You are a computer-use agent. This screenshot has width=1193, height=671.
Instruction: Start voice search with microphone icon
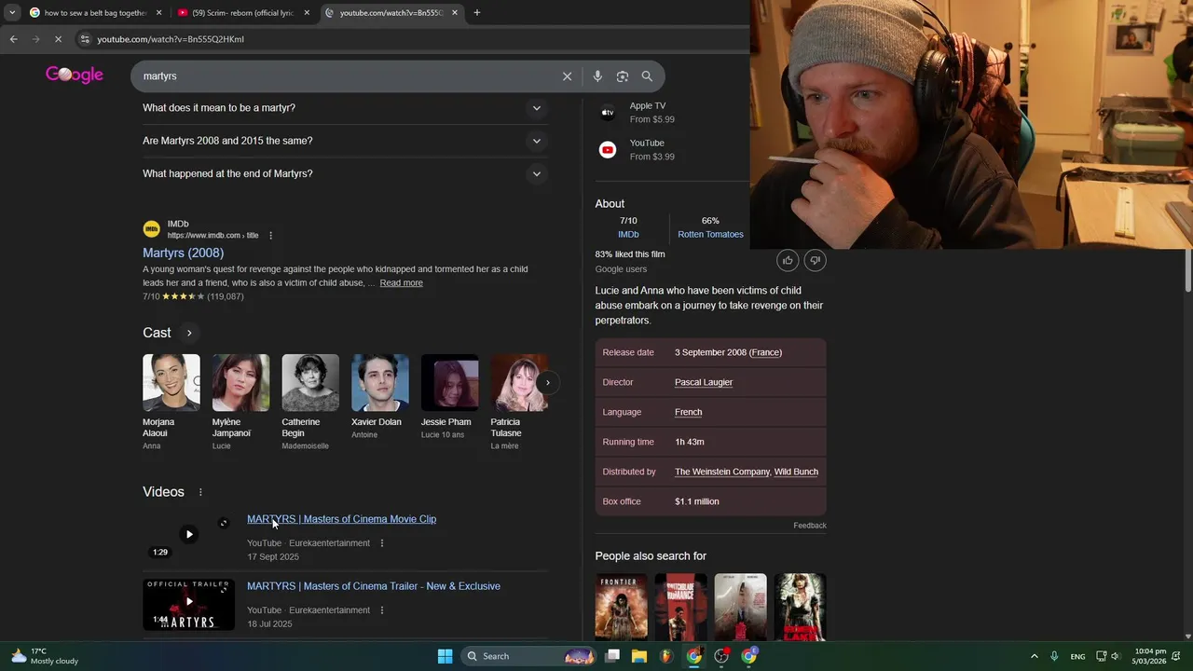tap(597, 76)
